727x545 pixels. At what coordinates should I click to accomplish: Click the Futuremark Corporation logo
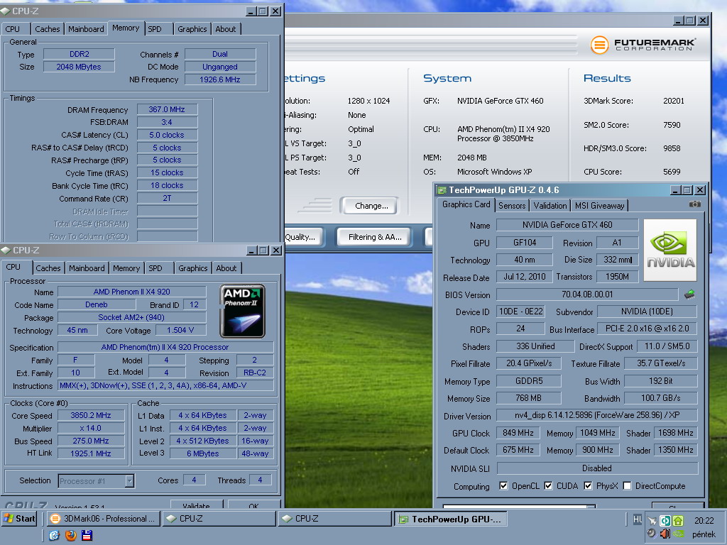pyautogui.click(x=643, y=45)
